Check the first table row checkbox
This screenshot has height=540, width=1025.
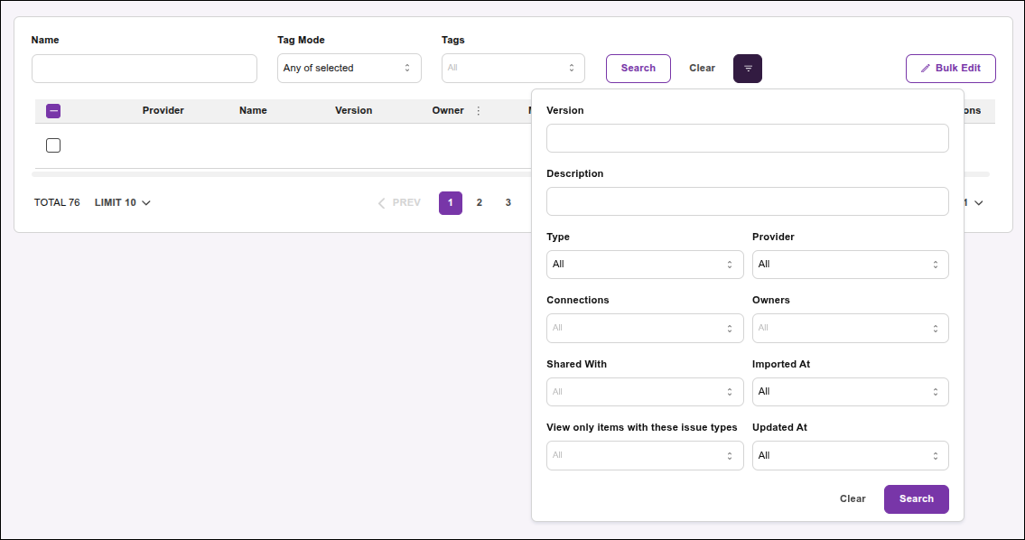pos(53,145)
